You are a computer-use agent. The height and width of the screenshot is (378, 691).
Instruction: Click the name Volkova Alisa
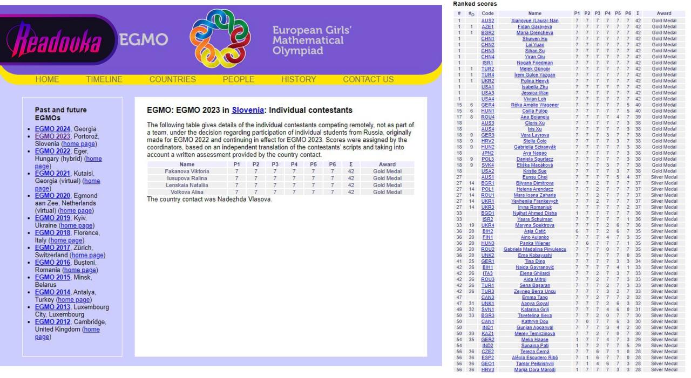coord(187,193)
